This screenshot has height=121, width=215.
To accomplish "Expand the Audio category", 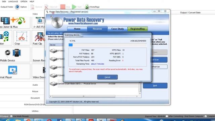I will (x=35, y=85).
